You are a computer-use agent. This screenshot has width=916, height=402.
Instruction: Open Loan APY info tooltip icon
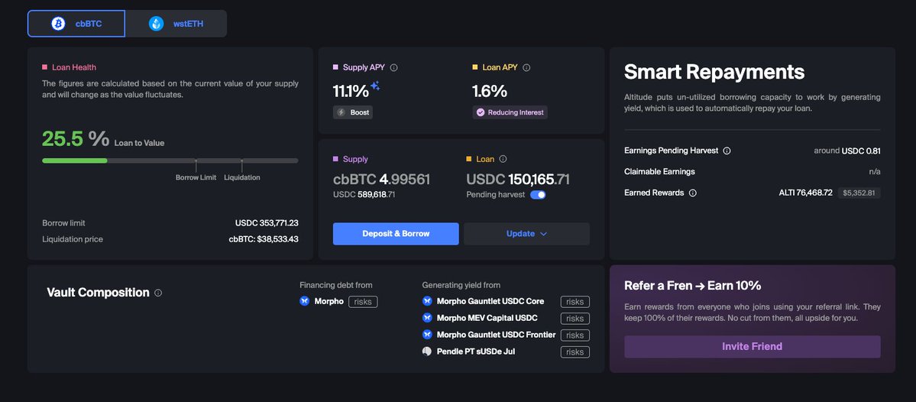click(526, 68)
